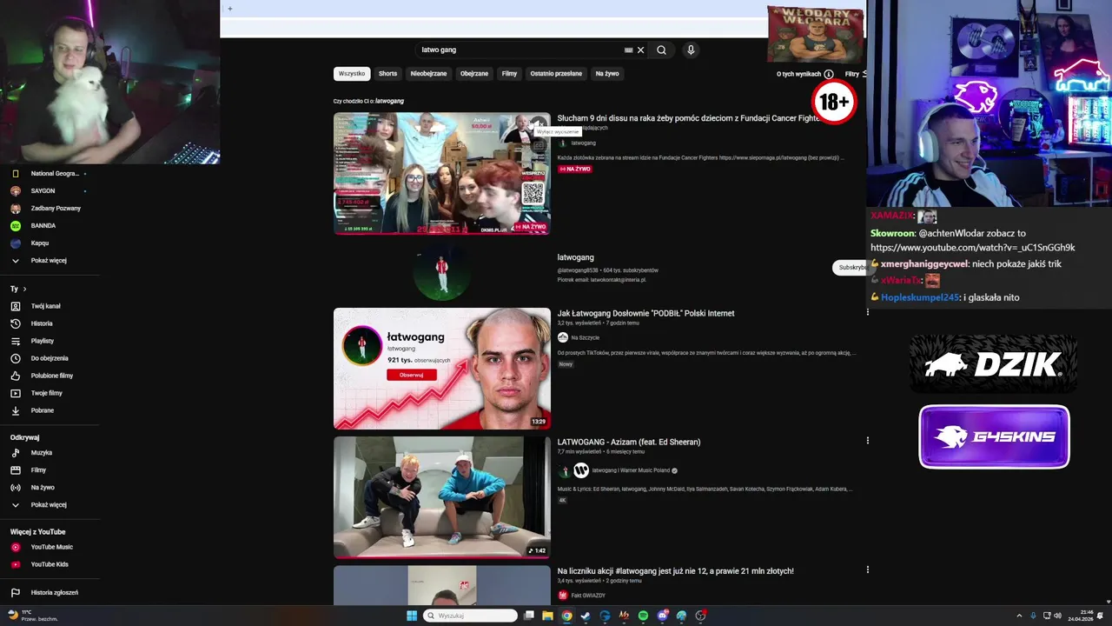
Task: Click the 'łatwogang' did-you-mean suggestion
Action: 389,101
